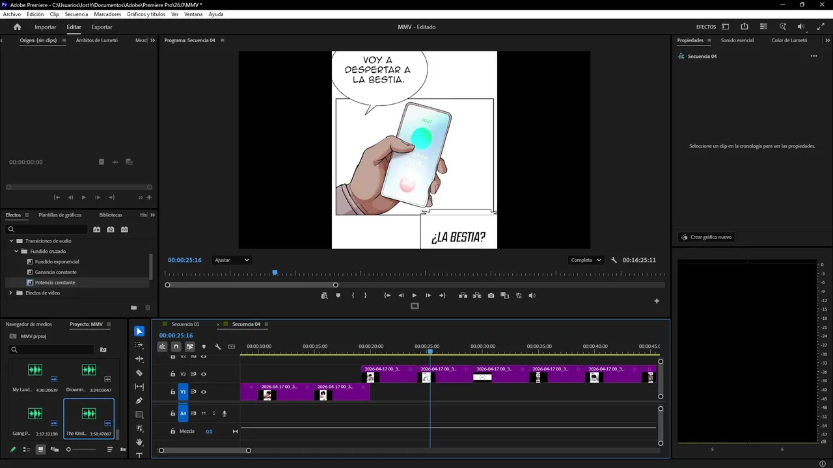The width and height of the screenshot is (833, 468).
Task: Adjust project thumbnail size slider
Action: pos(81,449)
